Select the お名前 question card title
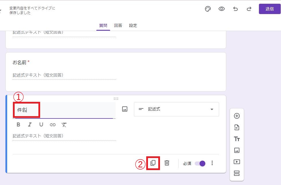This screenshot has width=281, height=185. [x=19, y=63]
